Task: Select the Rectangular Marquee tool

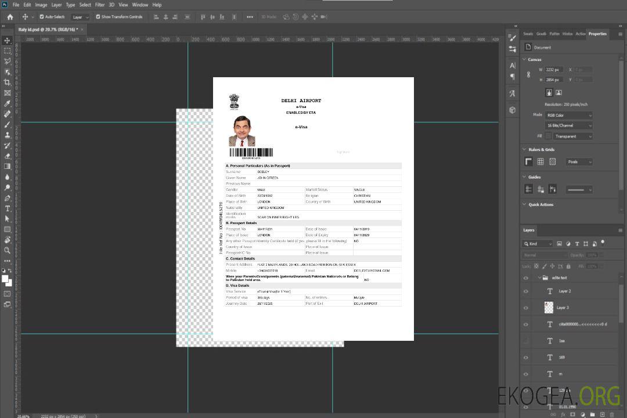Action: [7, 51]
